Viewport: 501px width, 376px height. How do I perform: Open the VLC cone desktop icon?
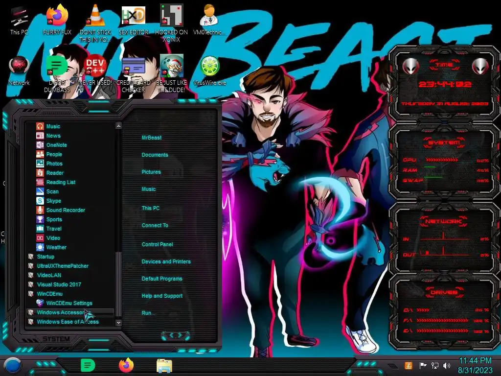pyautogui.click(x=95, y=24)
